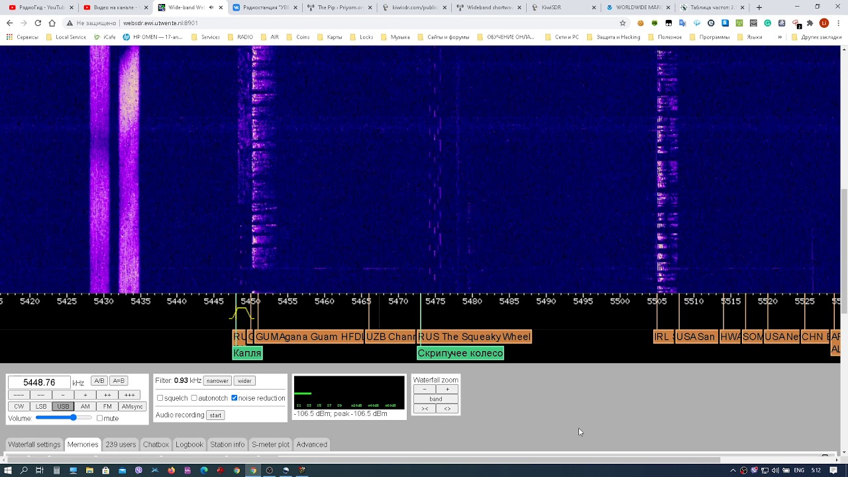
Task: Start audio recording
Action: click(x=215, y=415)
